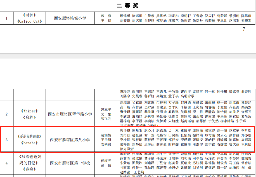Click the teacher name 文姬
Viewport: 256px width, 177px height.
[106, 114]
